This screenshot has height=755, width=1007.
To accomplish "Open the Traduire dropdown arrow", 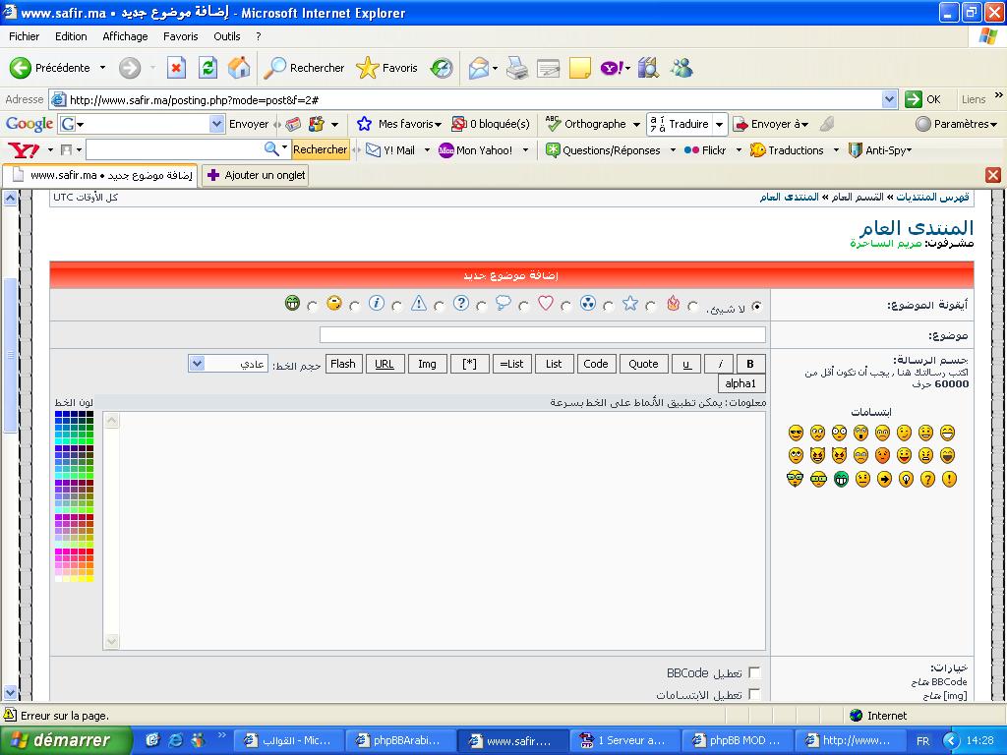I will point(720,124).
